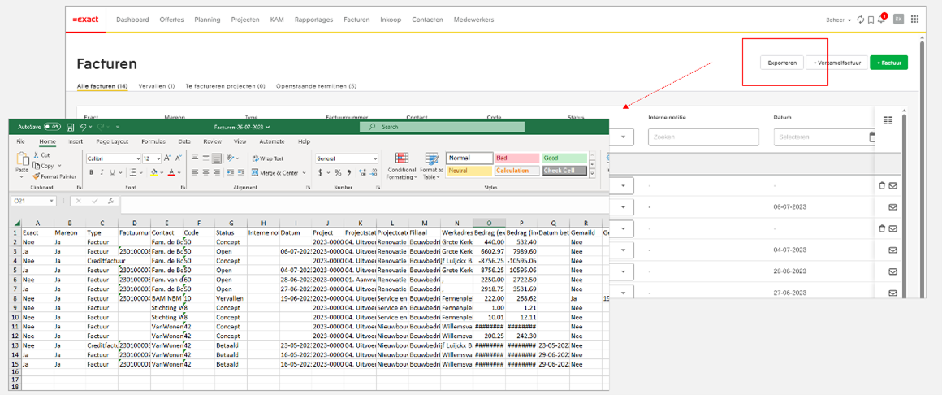Click the green + Factuur button
Viewport: 942px width, 395px height.
pos(888,63)
